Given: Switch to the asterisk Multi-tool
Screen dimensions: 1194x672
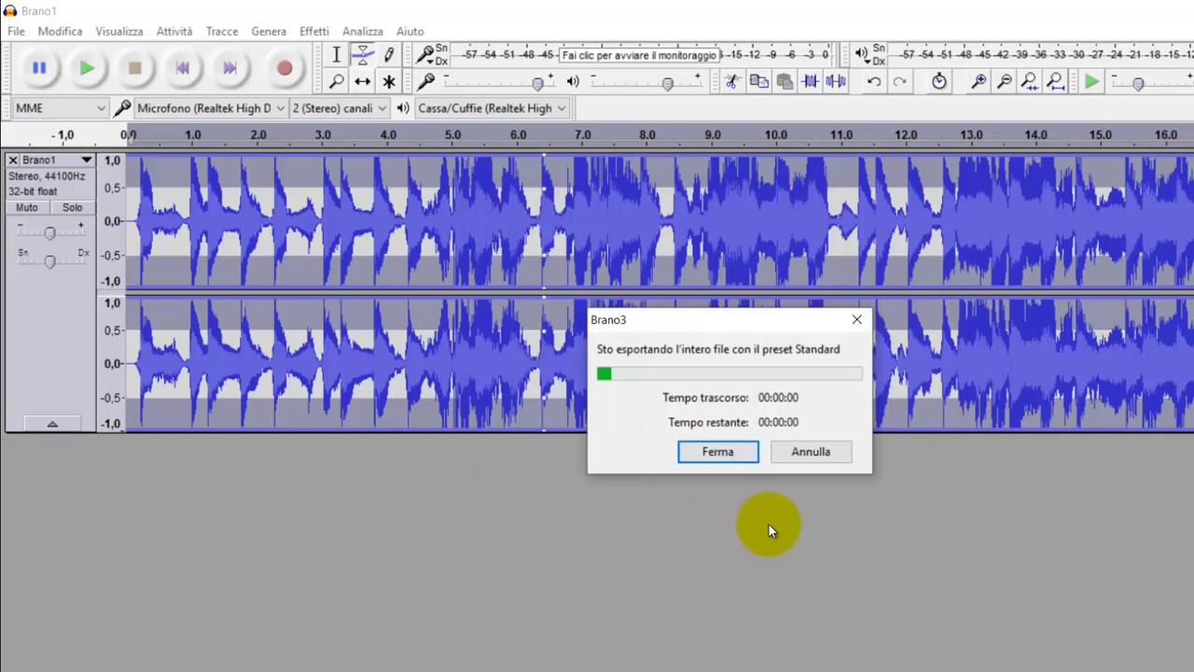Looking at the screenshot, I should tap(389, 81).
